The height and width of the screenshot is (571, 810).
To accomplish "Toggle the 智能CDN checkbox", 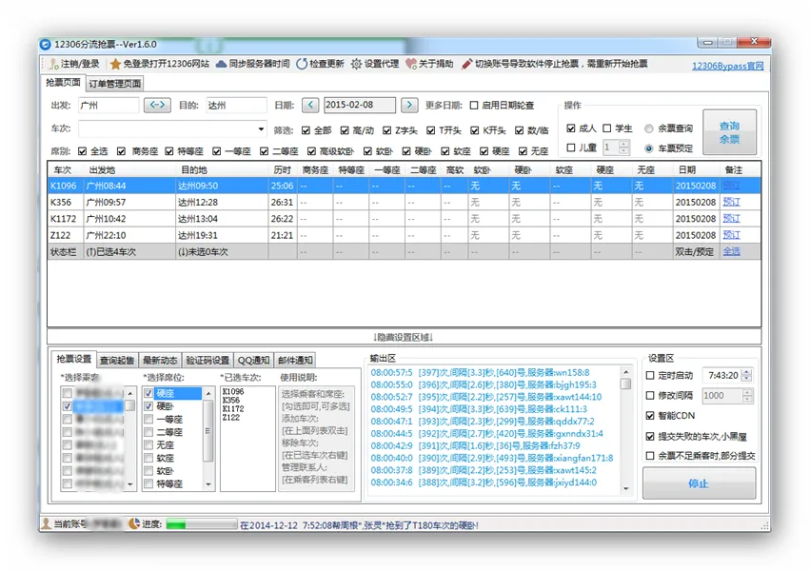I will pos(651,416).
